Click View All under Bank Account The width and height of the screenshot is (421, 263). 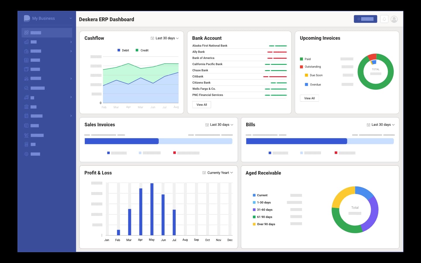coord(201,105)
